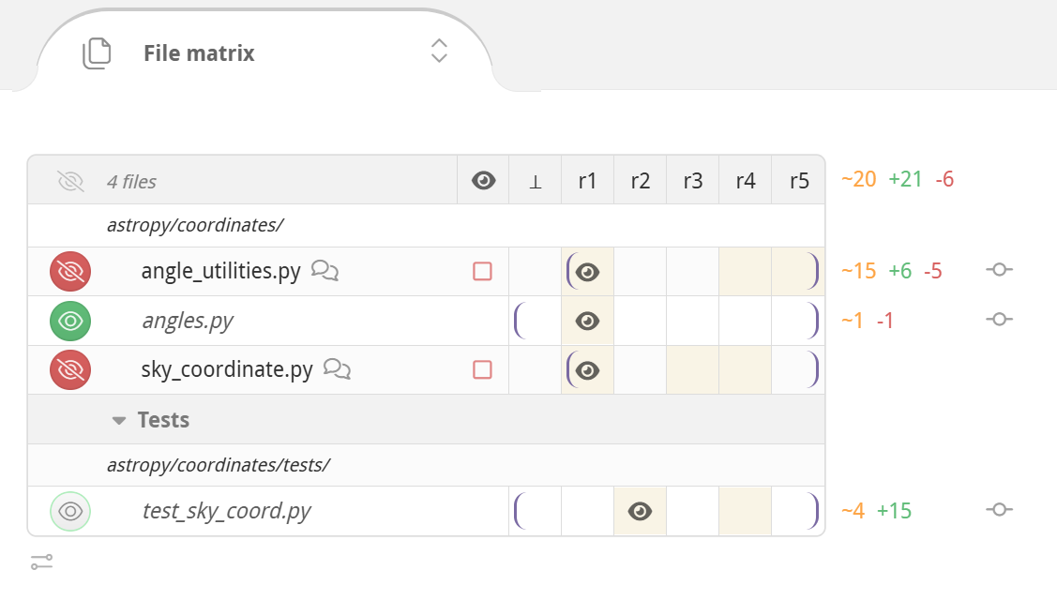Click the eye marker in r3 for test_sky_coord.py
This screenshot has width=1057, height=600.
640,511
